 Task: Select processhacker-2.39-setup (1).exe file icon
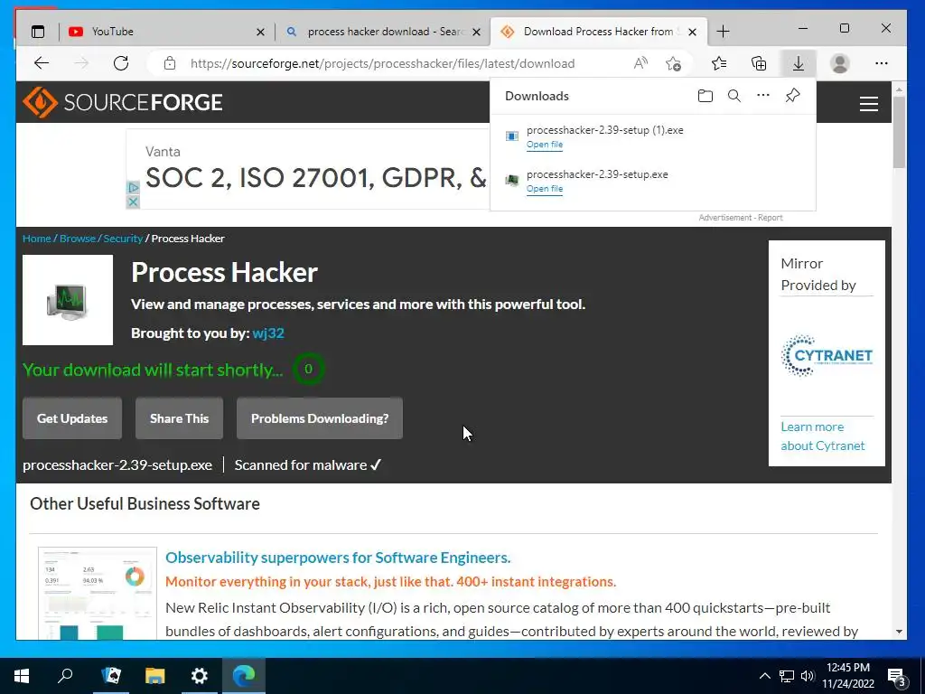point(512,136)
